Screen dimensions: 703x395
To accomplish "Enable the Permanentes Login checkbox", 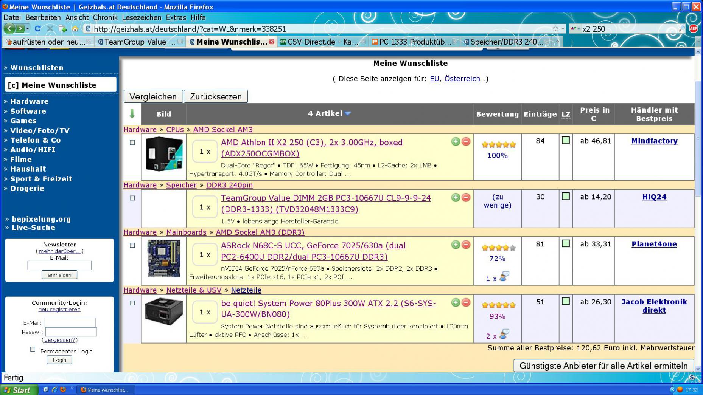I will click(x=33, y=349).
